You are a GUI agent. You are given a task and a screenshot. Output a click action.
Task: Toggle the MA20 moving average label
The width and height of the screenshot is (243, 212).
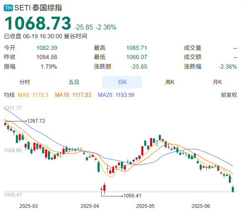click(116, 95)
